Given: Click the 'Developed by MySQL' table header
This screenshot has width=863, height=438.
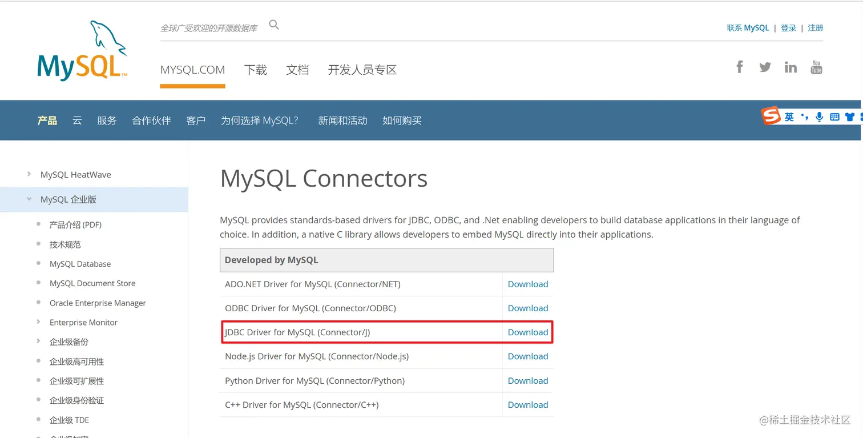Looking at the screenshot, I should (x=386, y=260).
